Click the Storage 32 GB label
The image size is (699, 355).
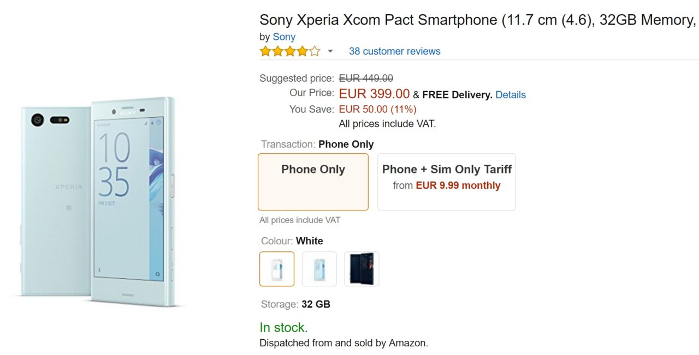click(x=295, y=304)
